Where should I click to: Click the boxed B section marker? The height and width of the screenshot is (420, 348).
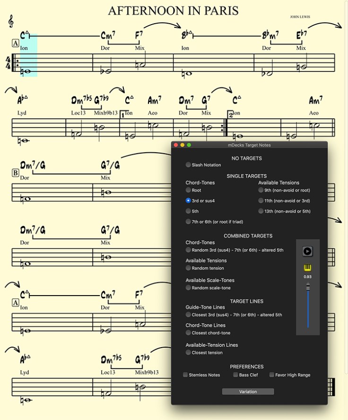click(x=16, y=173)
